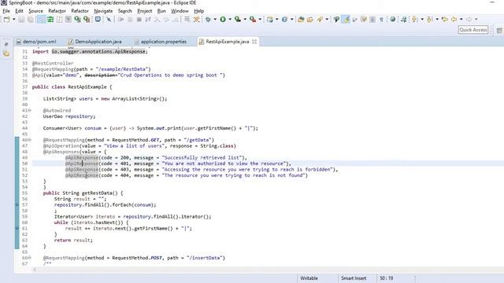Open the Search dropdown arrow
504x283 pixels.
(327, 20)
